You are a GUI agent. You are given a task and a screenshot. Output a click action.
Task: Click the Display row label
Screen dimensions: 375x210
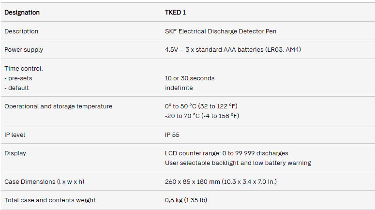(x=15, y=153)
